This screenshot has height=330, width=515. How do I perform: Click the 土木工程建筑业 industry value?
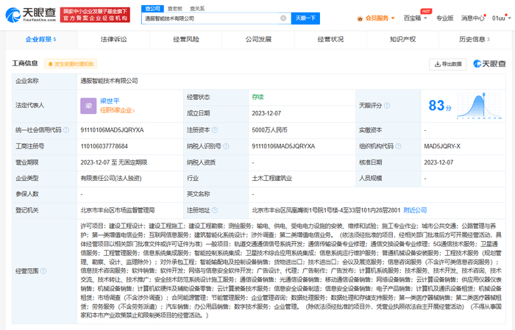272,178
